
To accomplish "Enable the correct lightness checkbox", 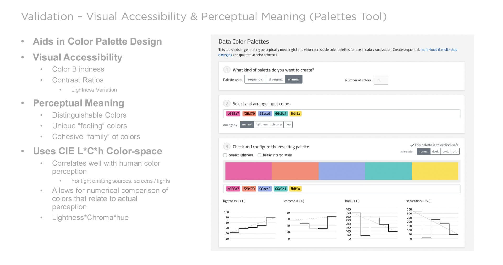I will 225,155.
